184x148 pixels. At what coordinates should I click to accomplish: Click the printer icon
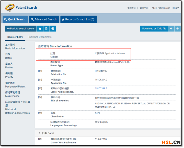(x=53, y=29)
